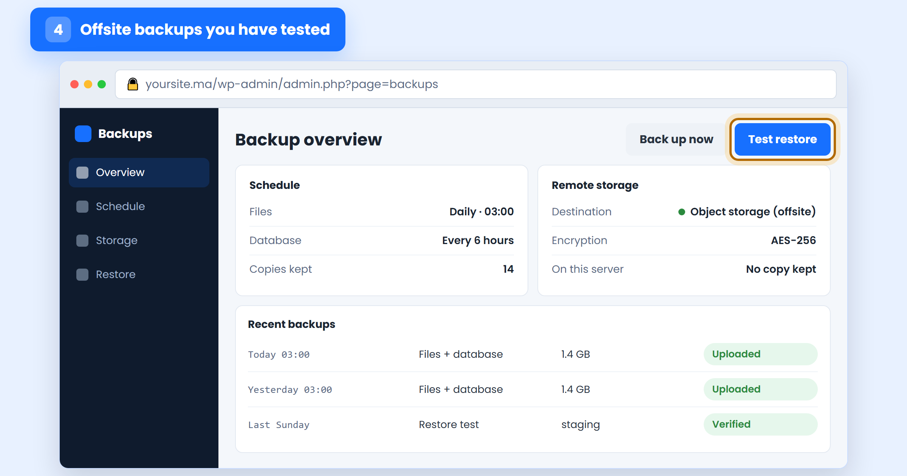This screenshot has height=476, width=907.
Task: Click the green maximize window dot
Action: coord(102,84)
